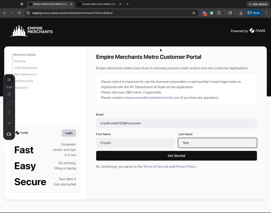The width and height of the screenshot is (271, 213).
Task: Click the Nuvo logo in sidebar card
Action: point(22,133)
